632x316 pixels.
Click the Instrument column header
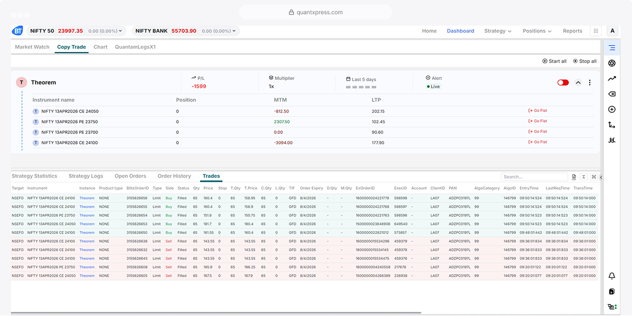[x=37, y=188]
